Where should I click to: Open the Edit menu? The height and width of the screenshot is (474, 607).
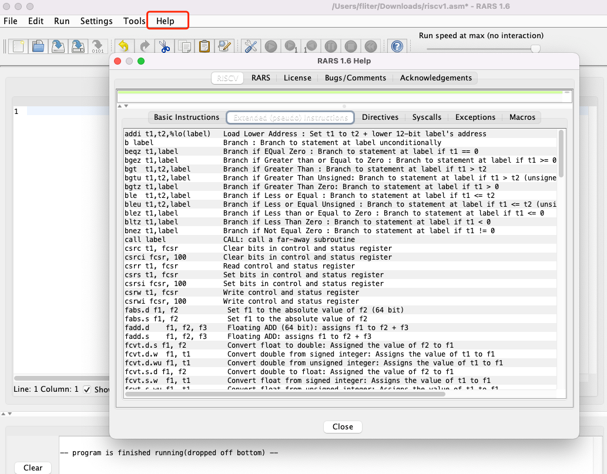pos(36,21)
